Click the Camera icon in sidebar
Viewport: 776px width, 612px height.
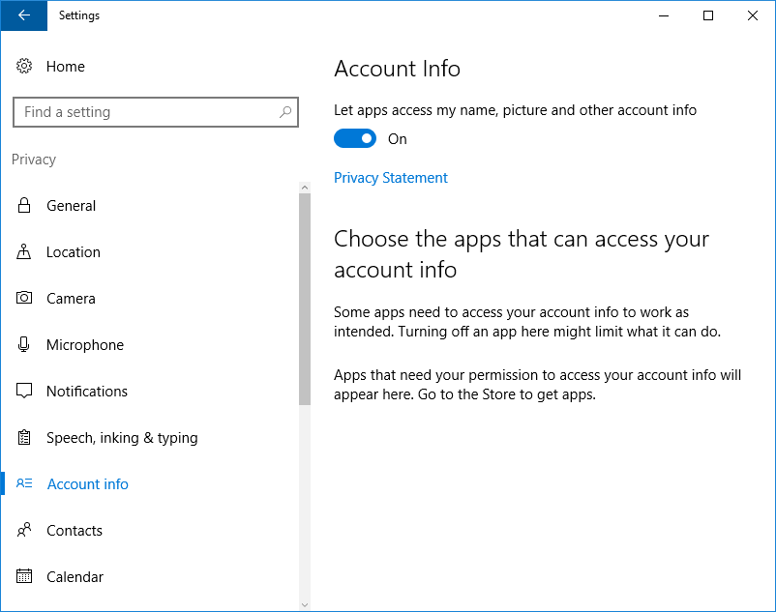point(24,299)
